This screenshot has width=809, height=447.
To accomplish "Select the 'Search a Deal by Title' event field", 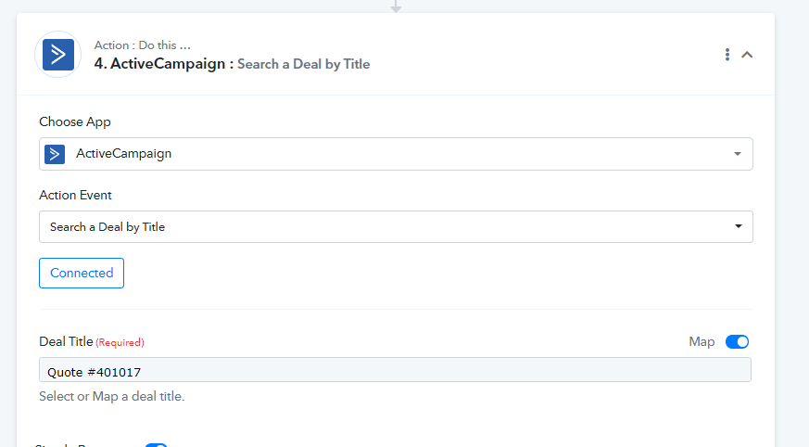I will [x=371, y=226].
